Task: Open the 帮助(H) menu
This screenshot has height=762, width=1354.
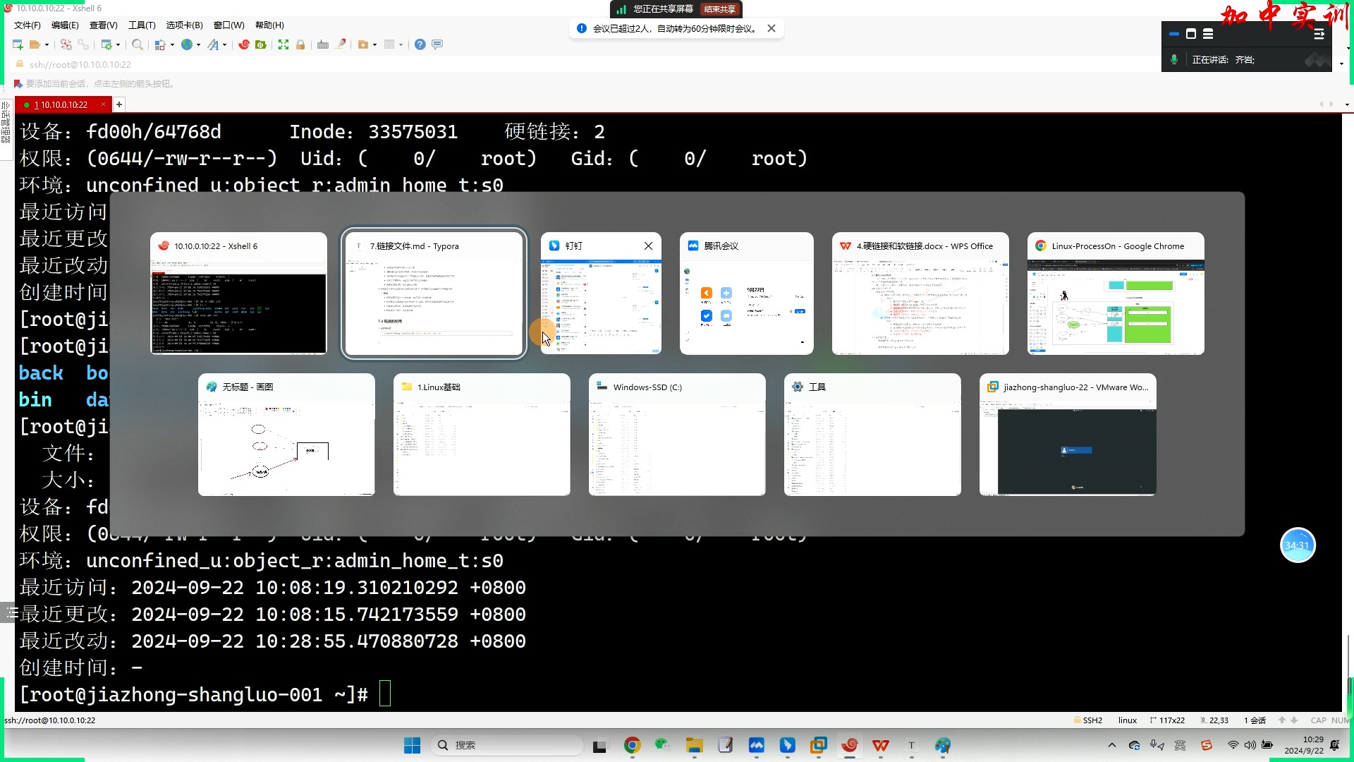Action: pos(269,25)
